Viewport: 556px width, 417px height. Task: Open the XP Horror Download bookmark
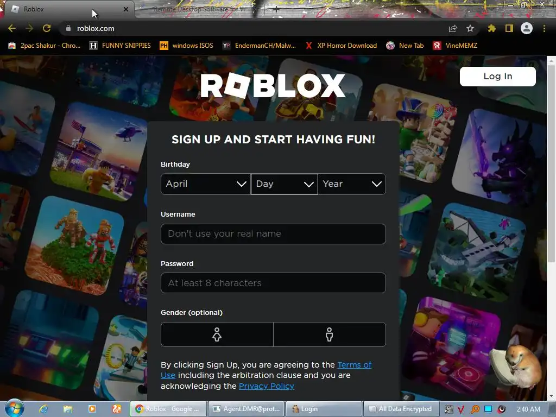click(341, 46)
